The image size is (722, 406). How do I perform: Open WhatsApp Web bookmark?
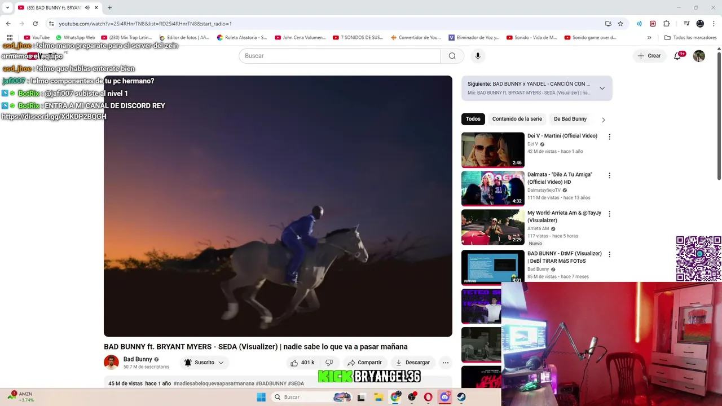click(x=75, y=38)
